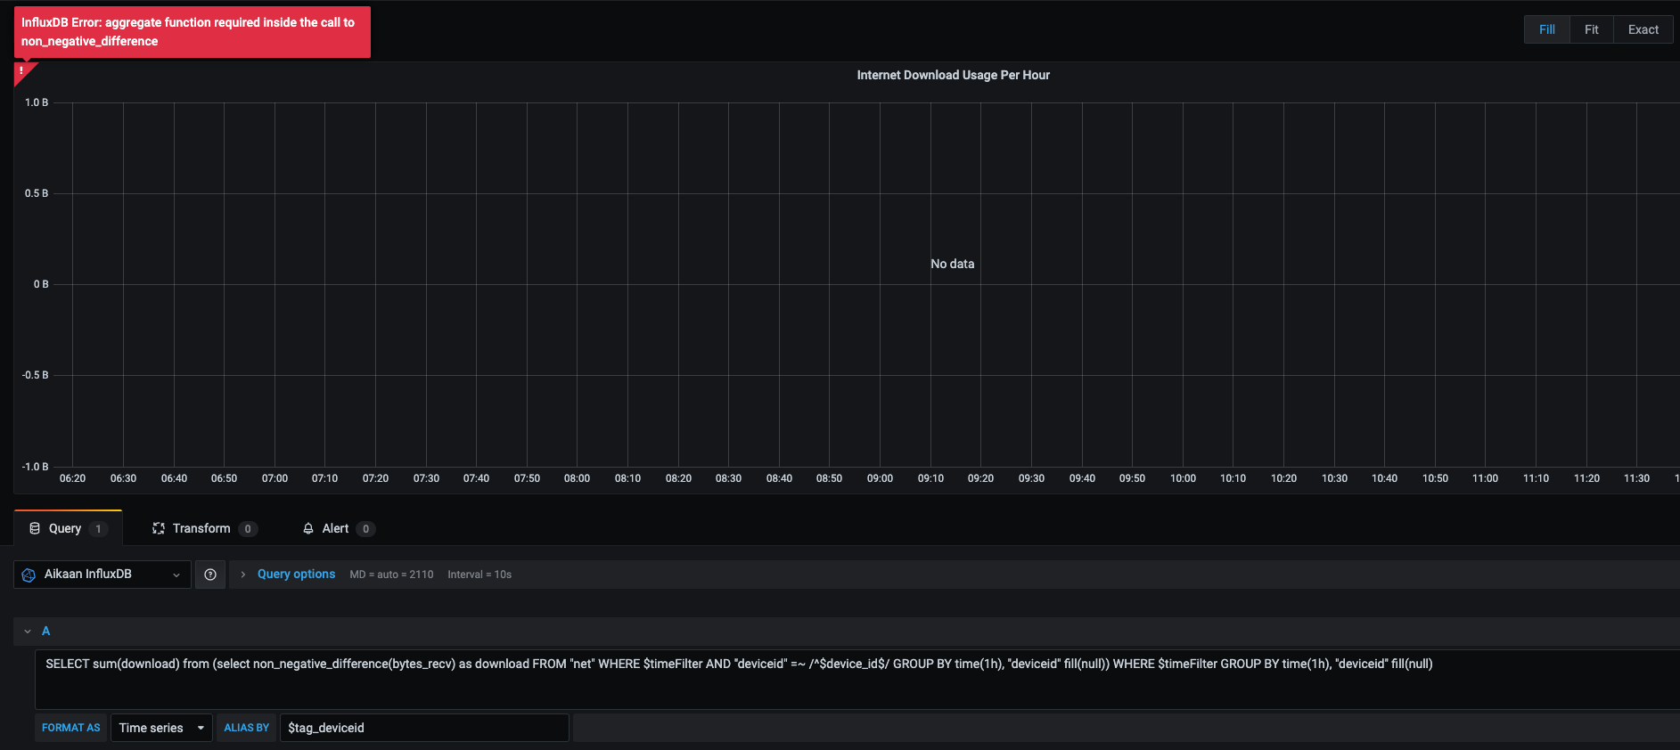
Task: Open the Aikaan InfluxDB data source dropdown
Action: coord(102,575)
